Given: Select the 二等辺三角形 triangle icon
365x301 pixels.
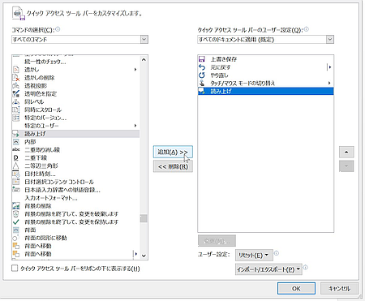Looking at the screenshot, I should (x=16, y=166).
